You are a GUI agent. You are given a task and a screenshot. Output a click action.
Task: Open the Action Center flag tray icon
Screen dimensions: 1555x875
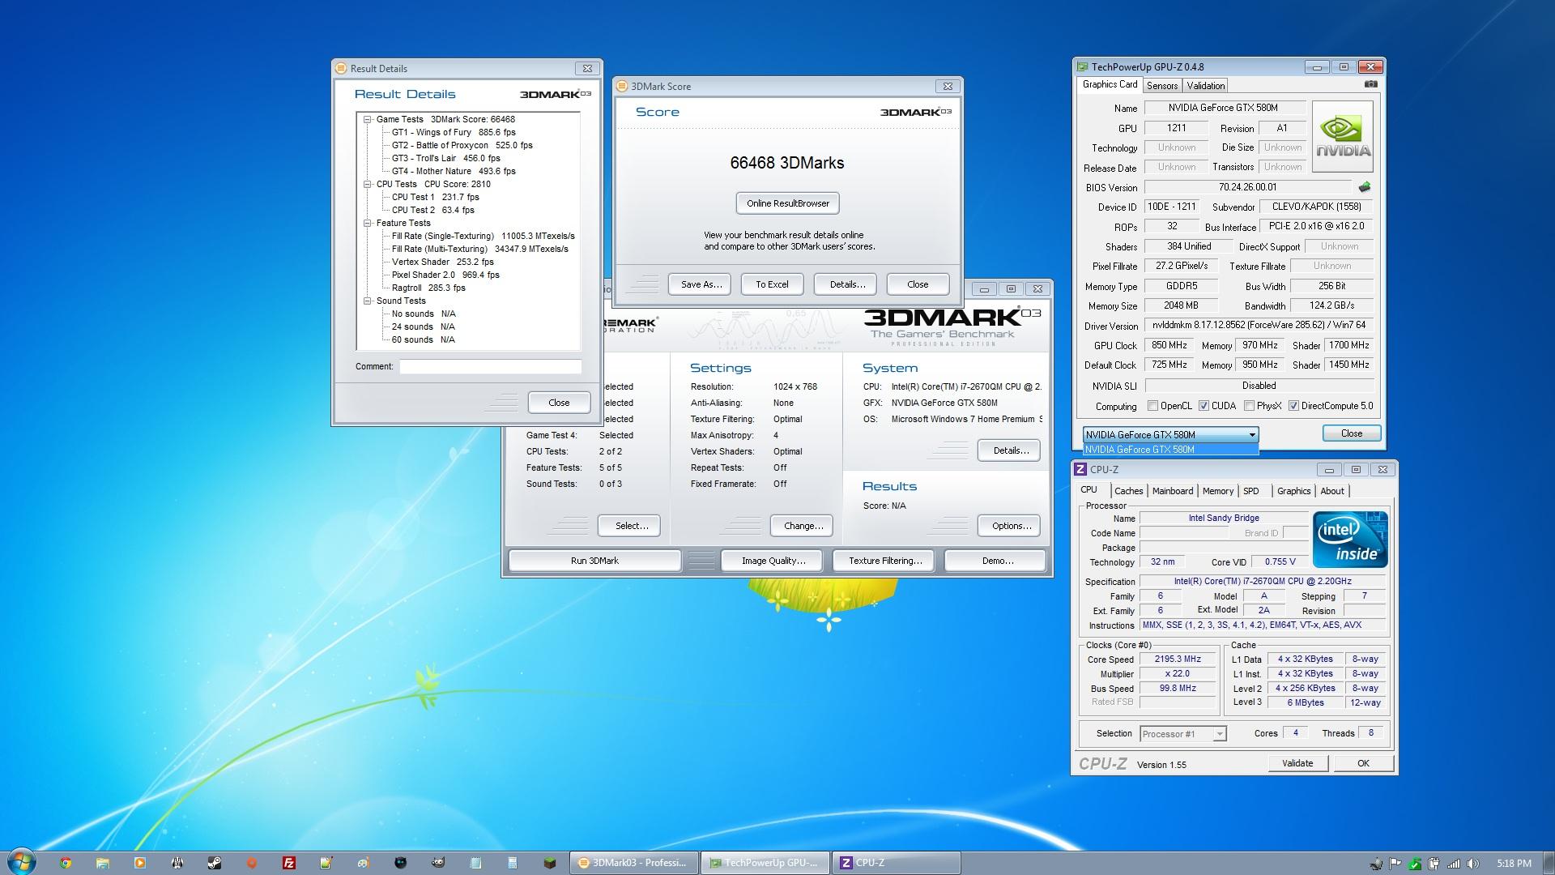point(1395,864)
